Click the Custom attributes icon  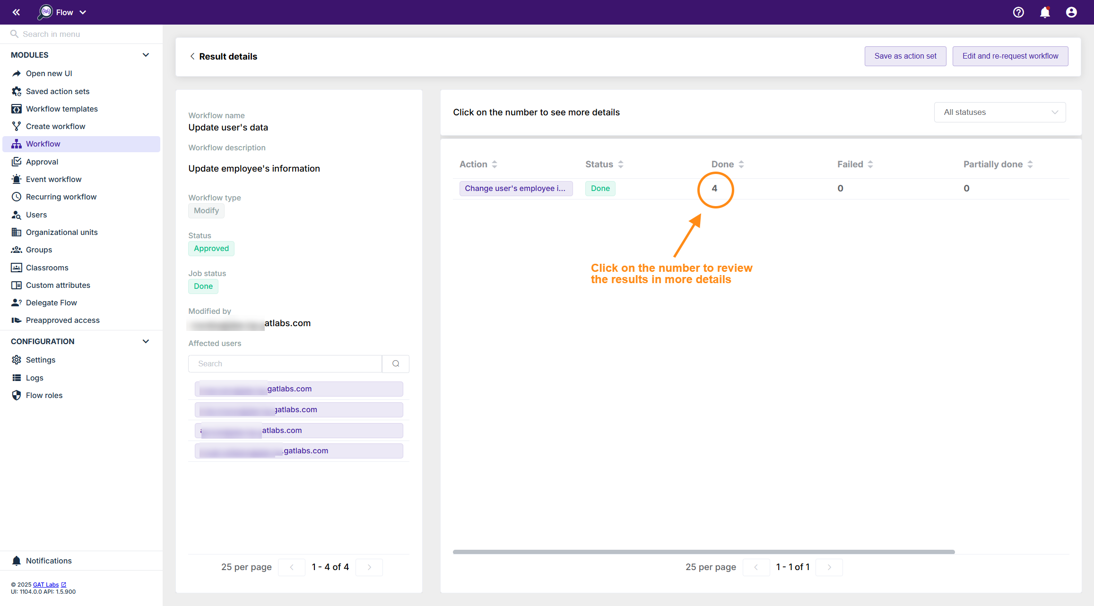17,285
